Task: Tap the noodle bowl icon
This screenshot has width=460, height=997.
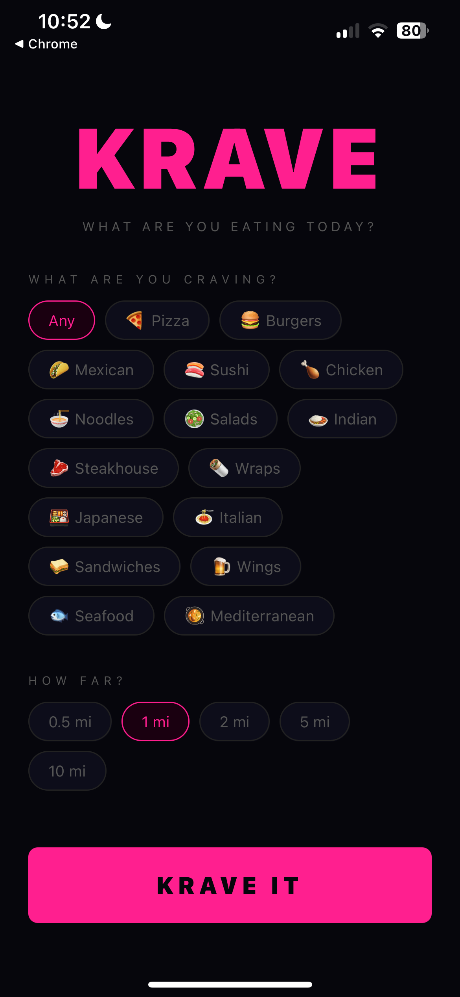Action: [59, 419]
